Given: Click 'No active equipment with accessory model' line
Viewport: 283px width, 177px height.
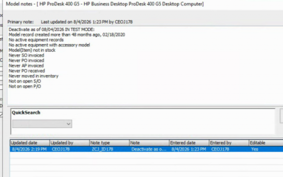Looking at the screenshot, I should [x=49, y=45].
